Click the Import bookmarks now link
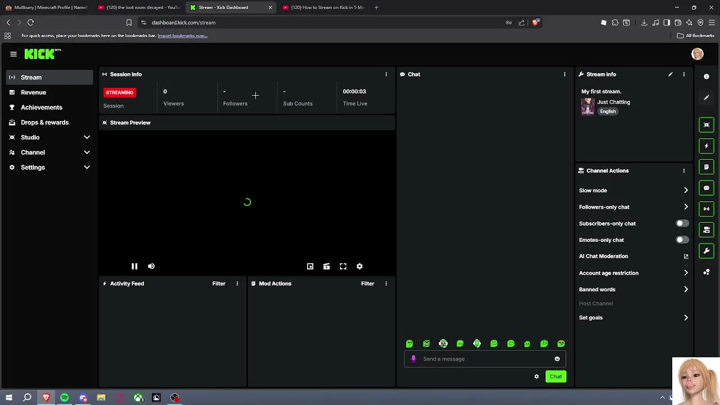720x405 pixels. click(182, 35)
